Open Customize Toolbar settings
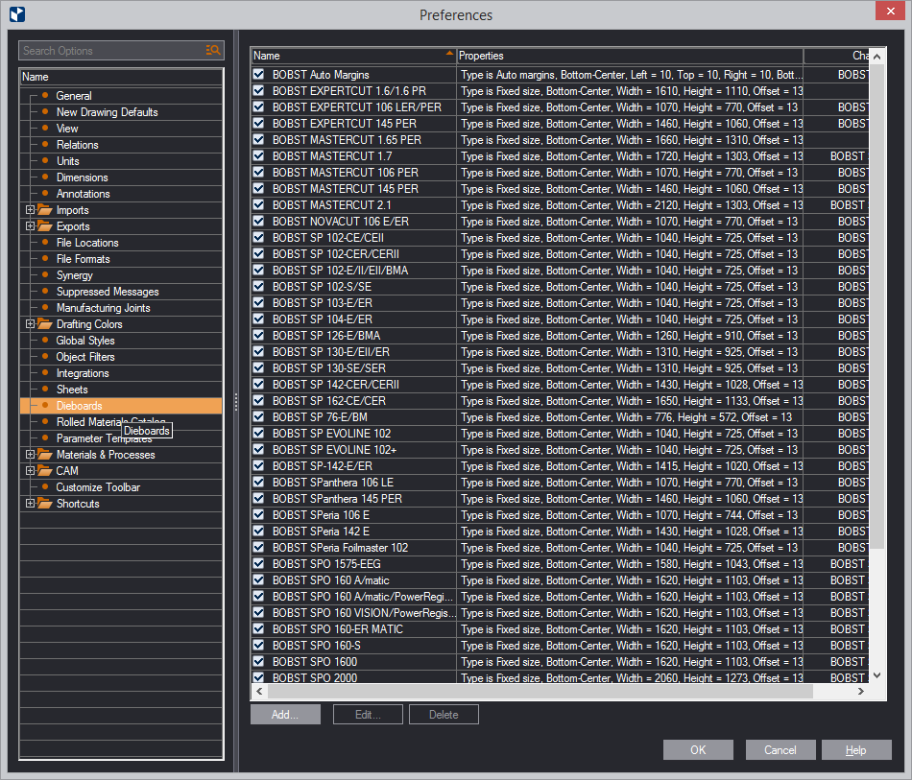912x780 pixels. 98,487
